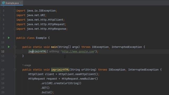The width and height of the screenshot is (169, 95).
Task: Switch to the Example.java editor tab
Action: (x=12, y=3)
